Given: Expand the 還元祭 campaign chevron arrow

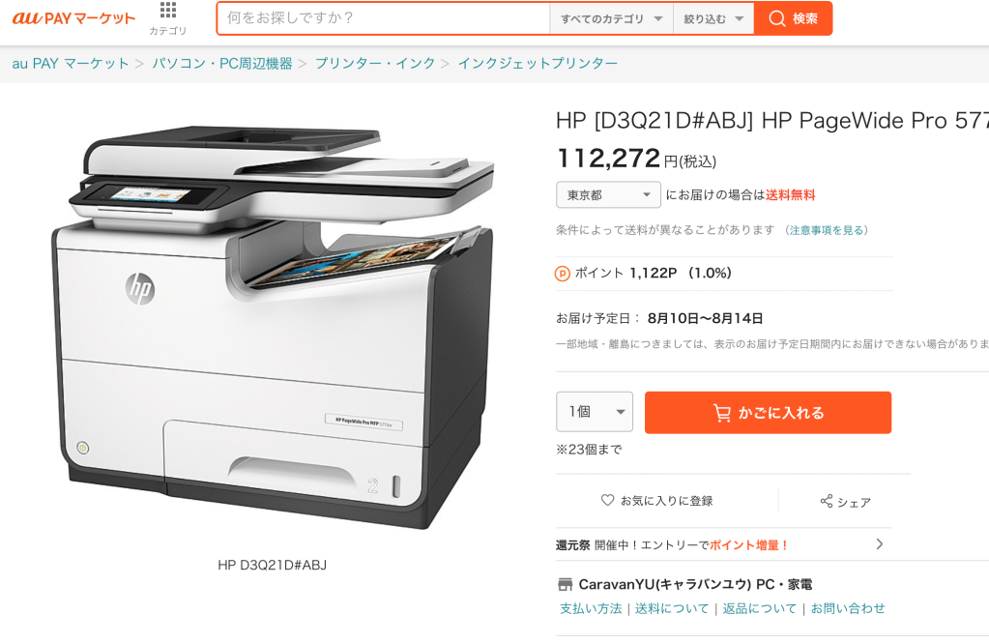Looking at the screenshot, I should [x=879, y=544].
